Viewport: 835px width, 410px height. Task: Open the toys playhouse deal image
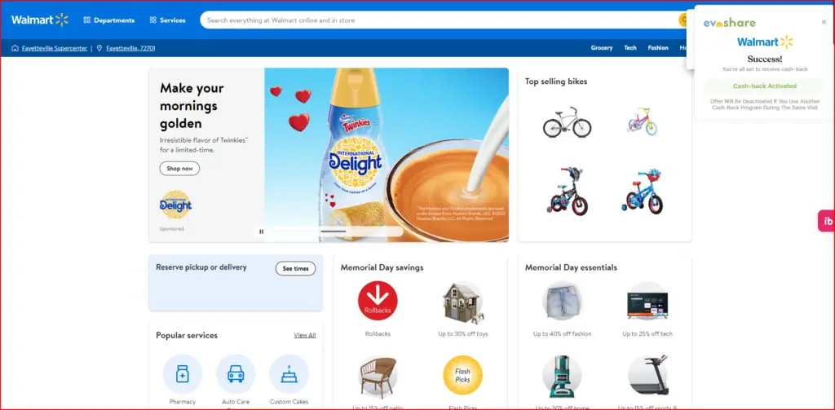pyautogui.click(x=463, y=302)
